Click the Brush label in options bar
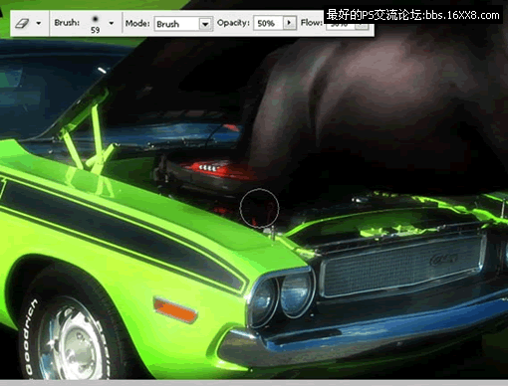Image resolution: width=508 pixels, height=386 pixels. (x=67, y=23)
